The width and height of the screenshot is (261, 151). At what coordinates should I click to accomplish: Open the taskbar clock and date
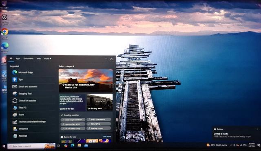click(x=252, y=145)
